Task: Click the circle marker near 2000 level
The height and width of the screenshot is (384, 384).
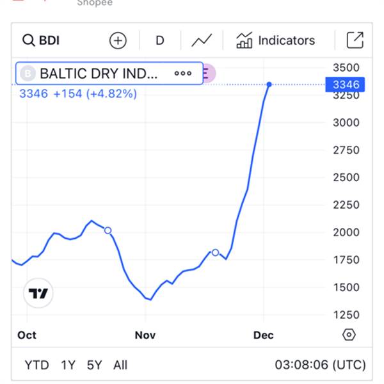Action: (x=108, y=230)
